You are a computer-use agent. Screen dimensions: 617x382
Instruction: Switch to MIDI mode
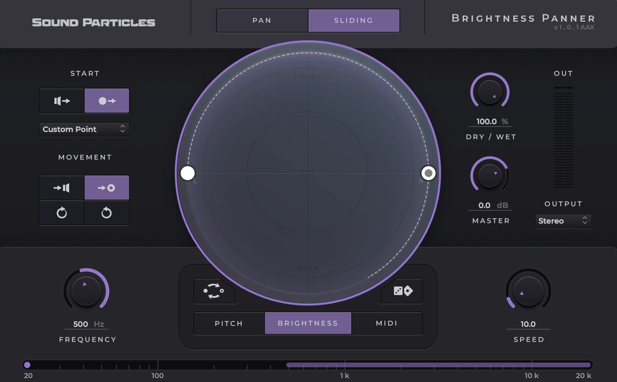(x=387, y=323)
